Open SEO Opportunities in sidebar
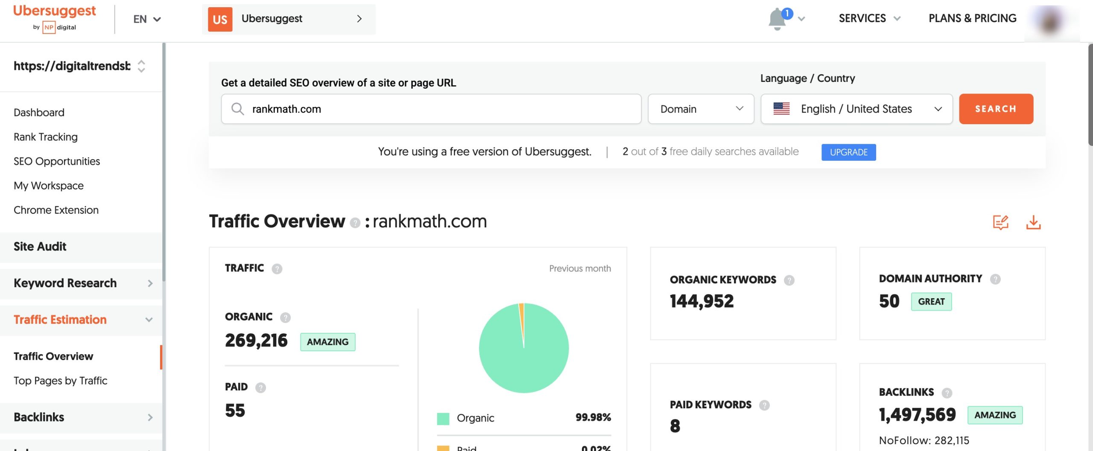 pos(57,161)
